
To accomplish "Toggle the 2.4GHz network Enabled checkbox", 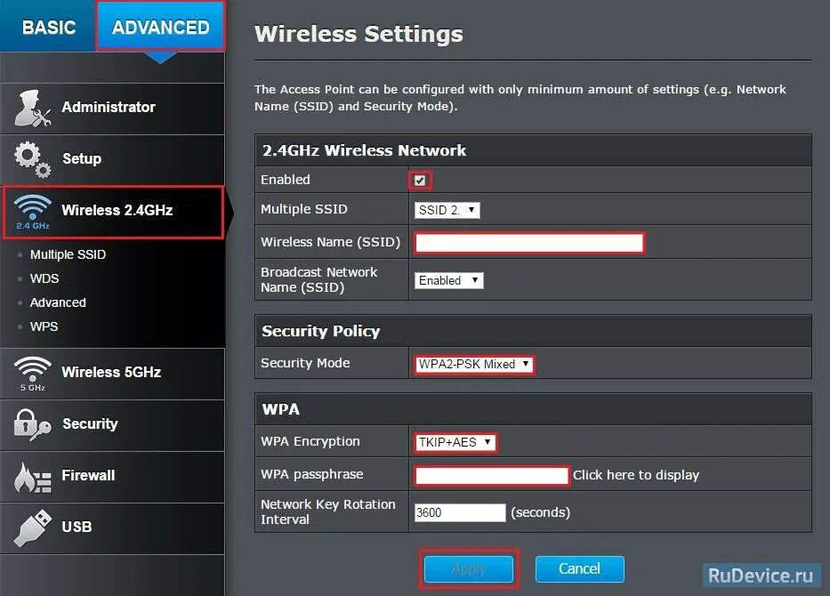I will (420, 180).
